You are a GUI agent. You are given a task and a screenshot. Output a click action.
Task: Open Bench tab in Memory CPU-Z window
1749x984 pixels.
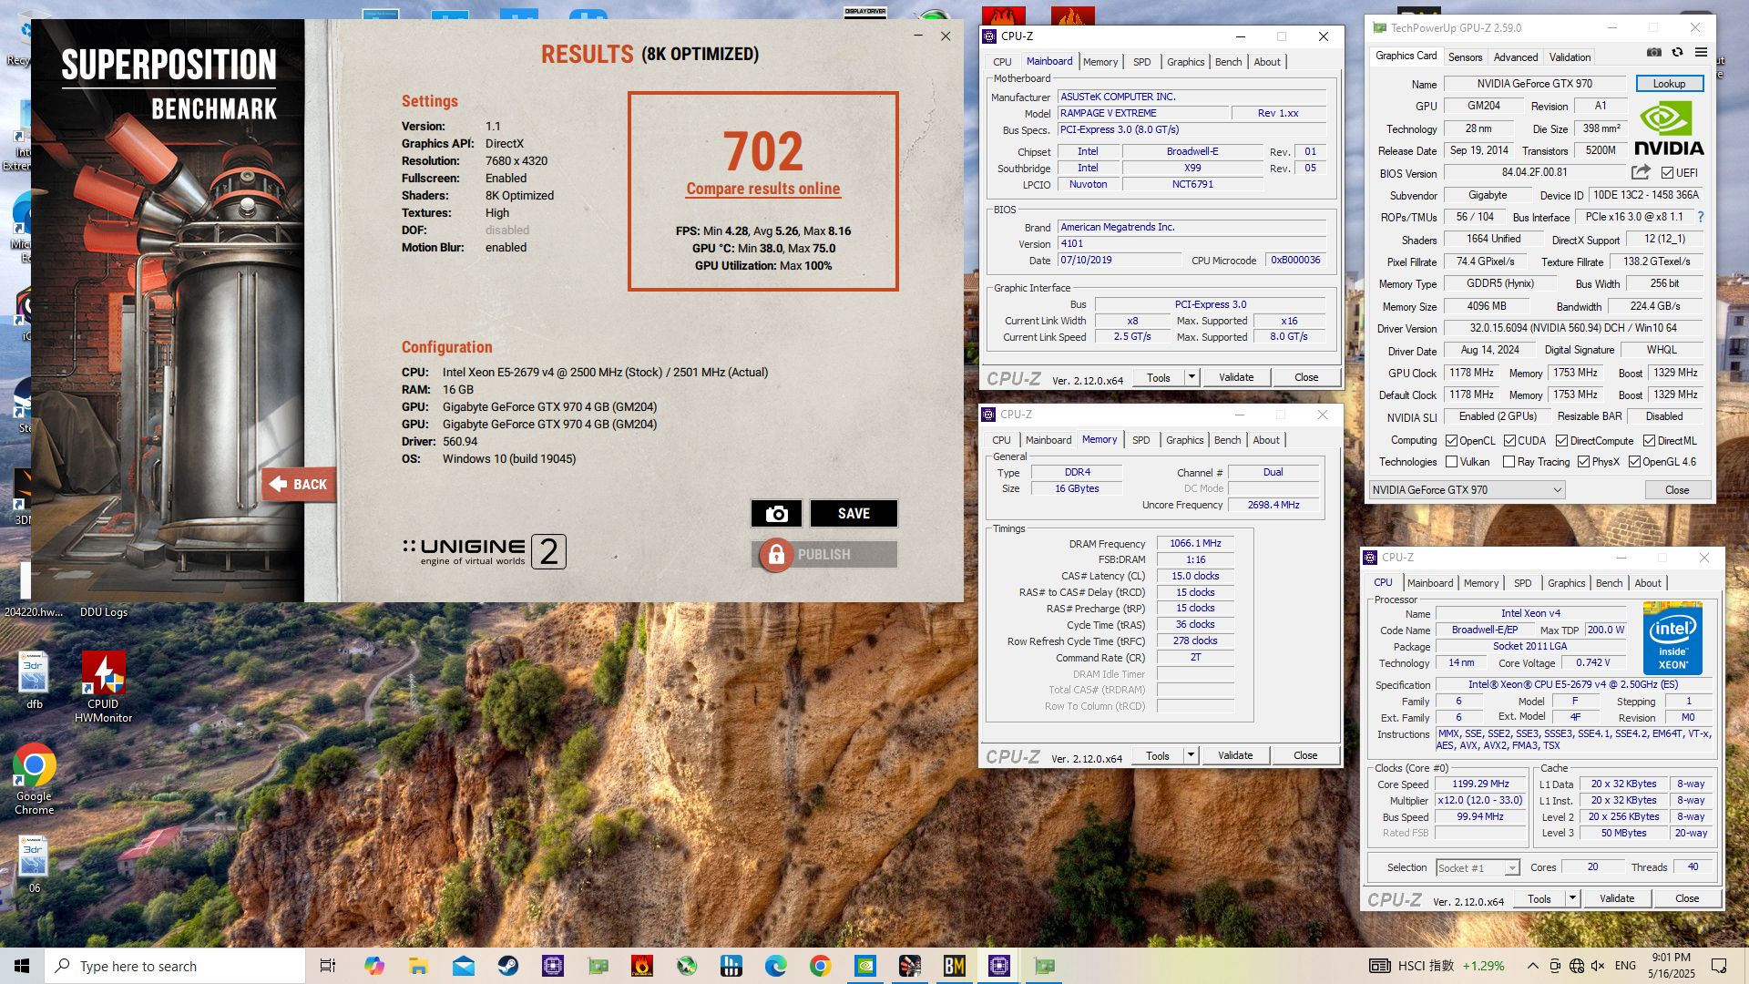[x=1227, y=440]
